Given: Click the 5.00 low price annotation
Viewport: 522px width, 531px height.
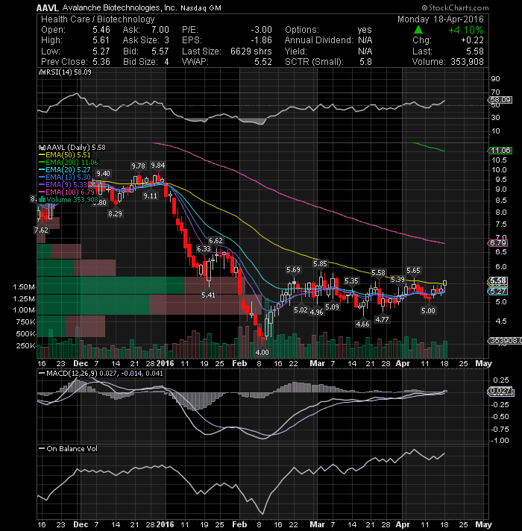Looking at the screenshot, I should tap(428, 311).
